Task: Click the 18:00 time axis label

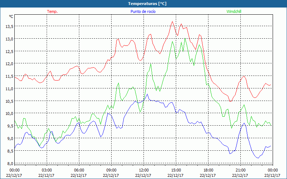Action: click(208, 170)
